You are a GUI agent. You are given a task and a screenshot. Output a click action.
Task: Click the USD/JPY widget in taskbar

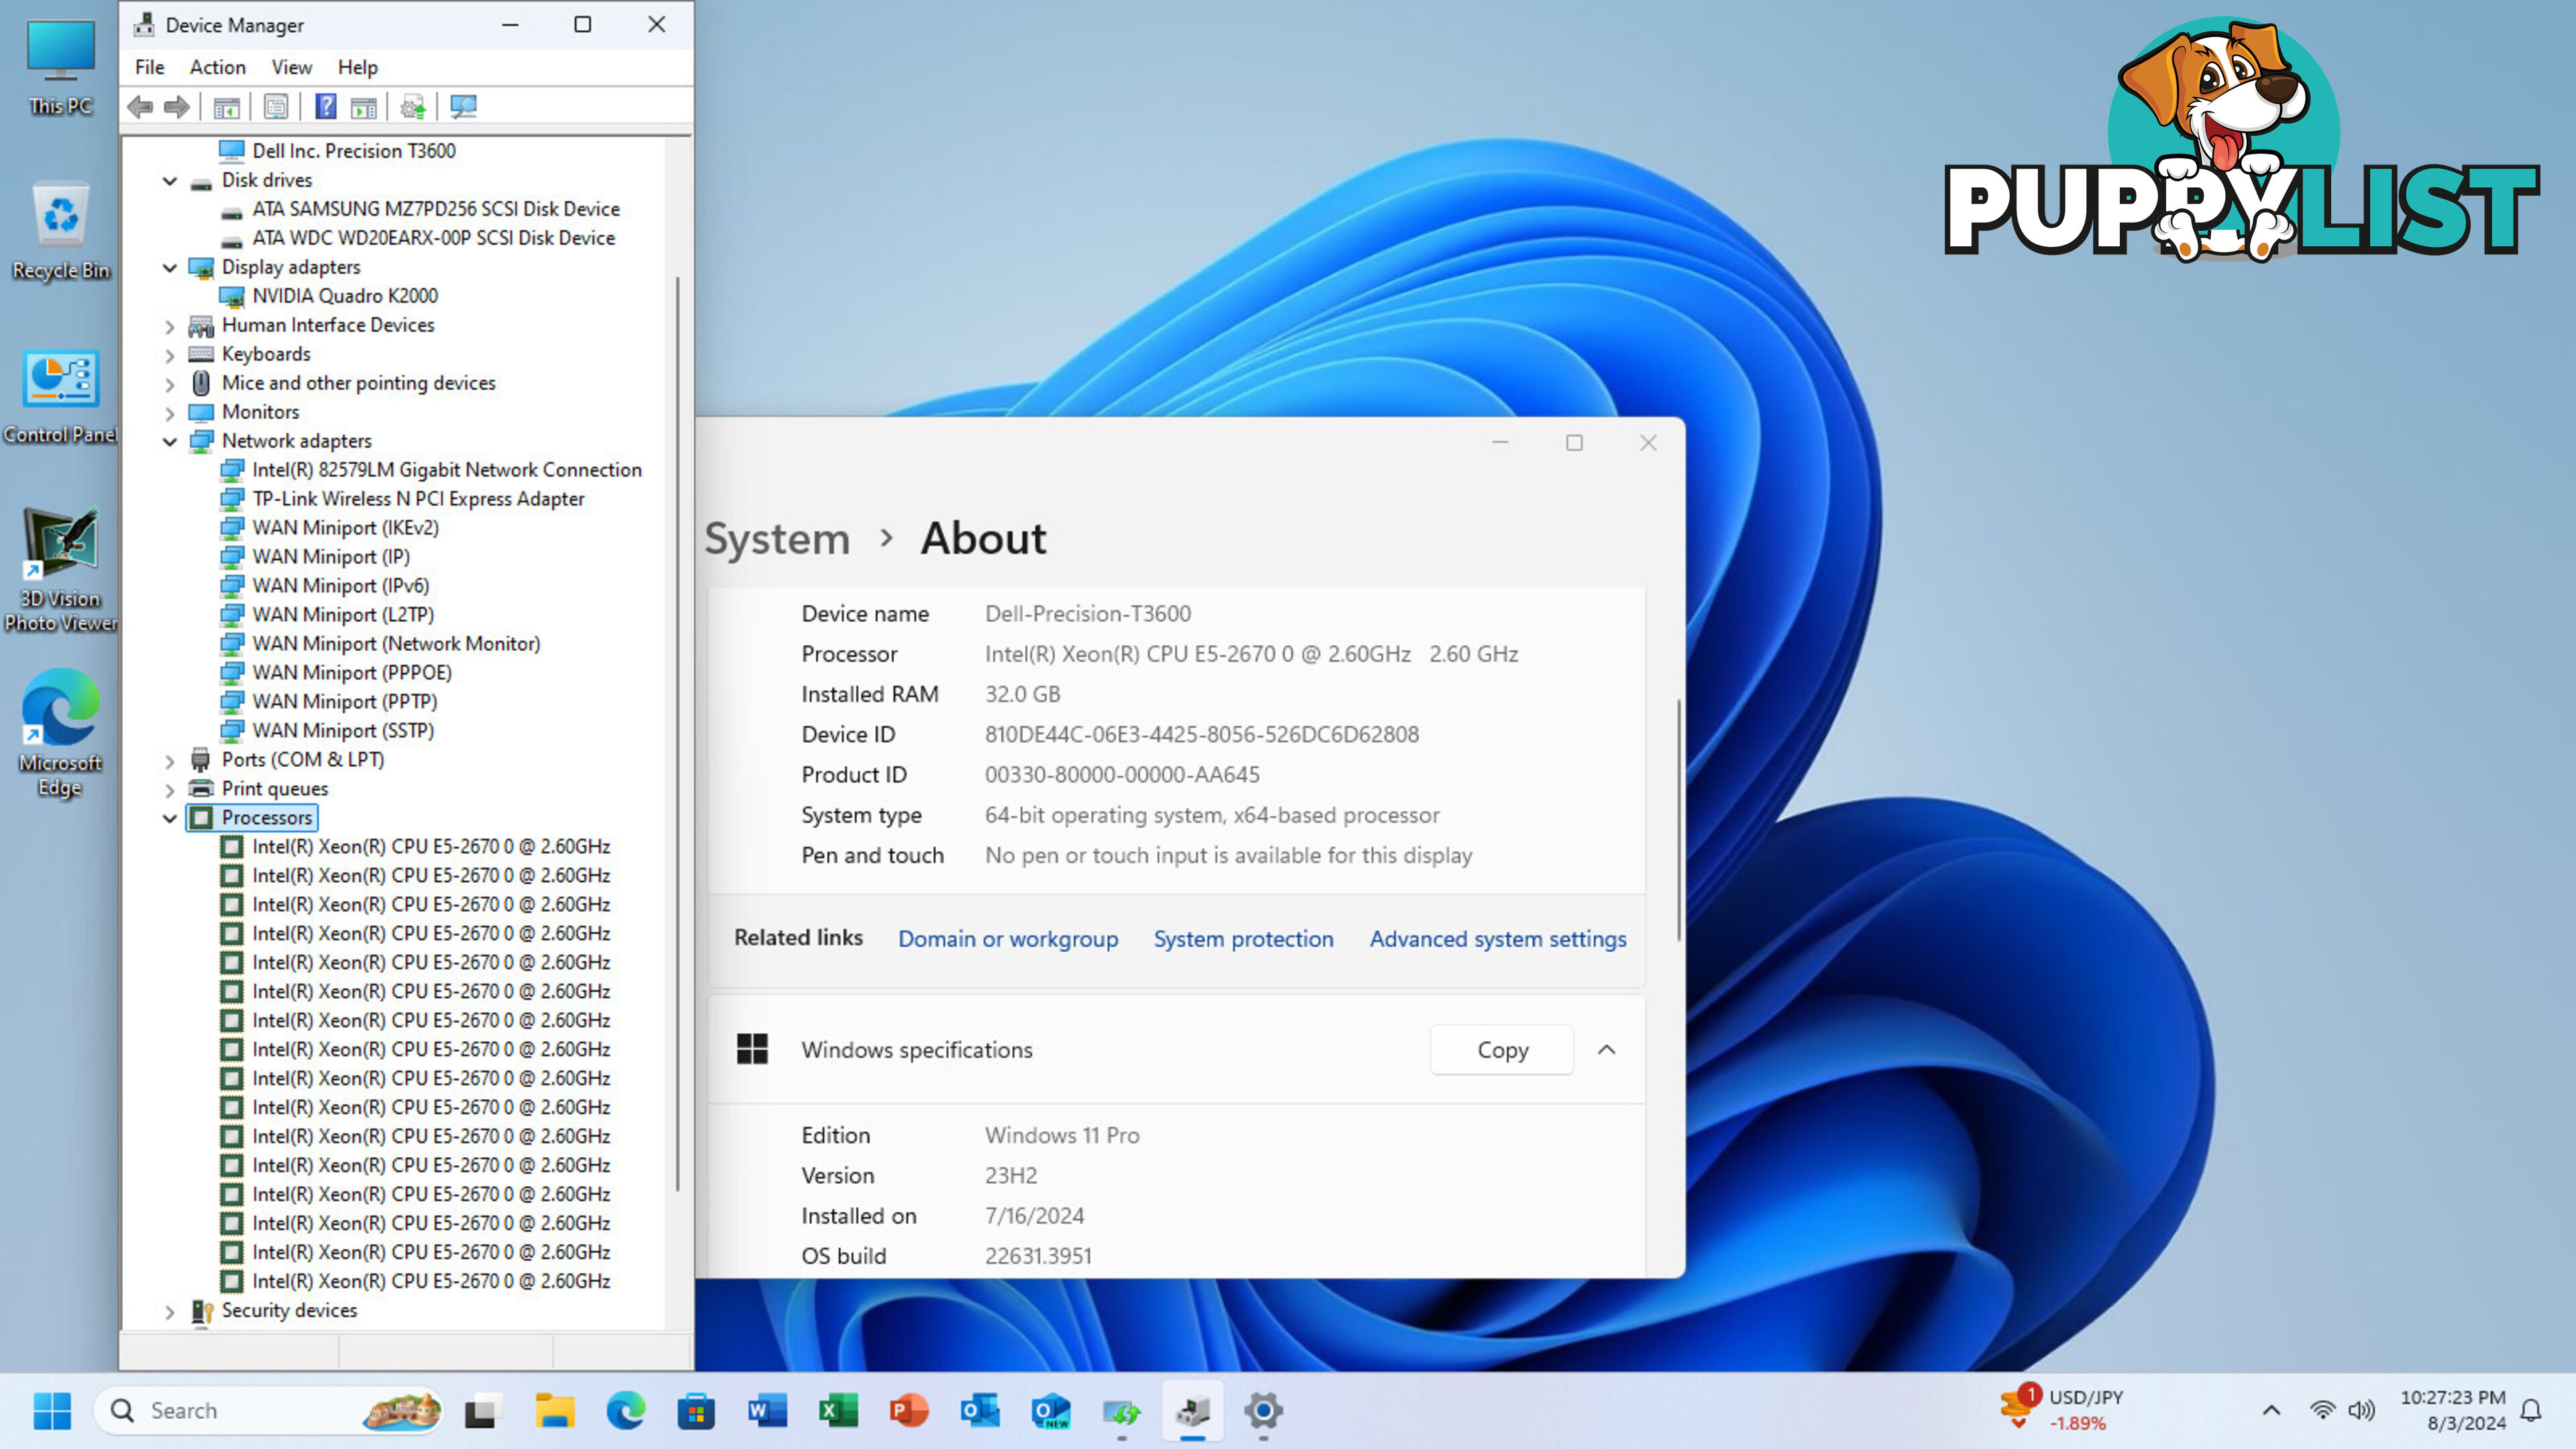click(2062, 1410)
